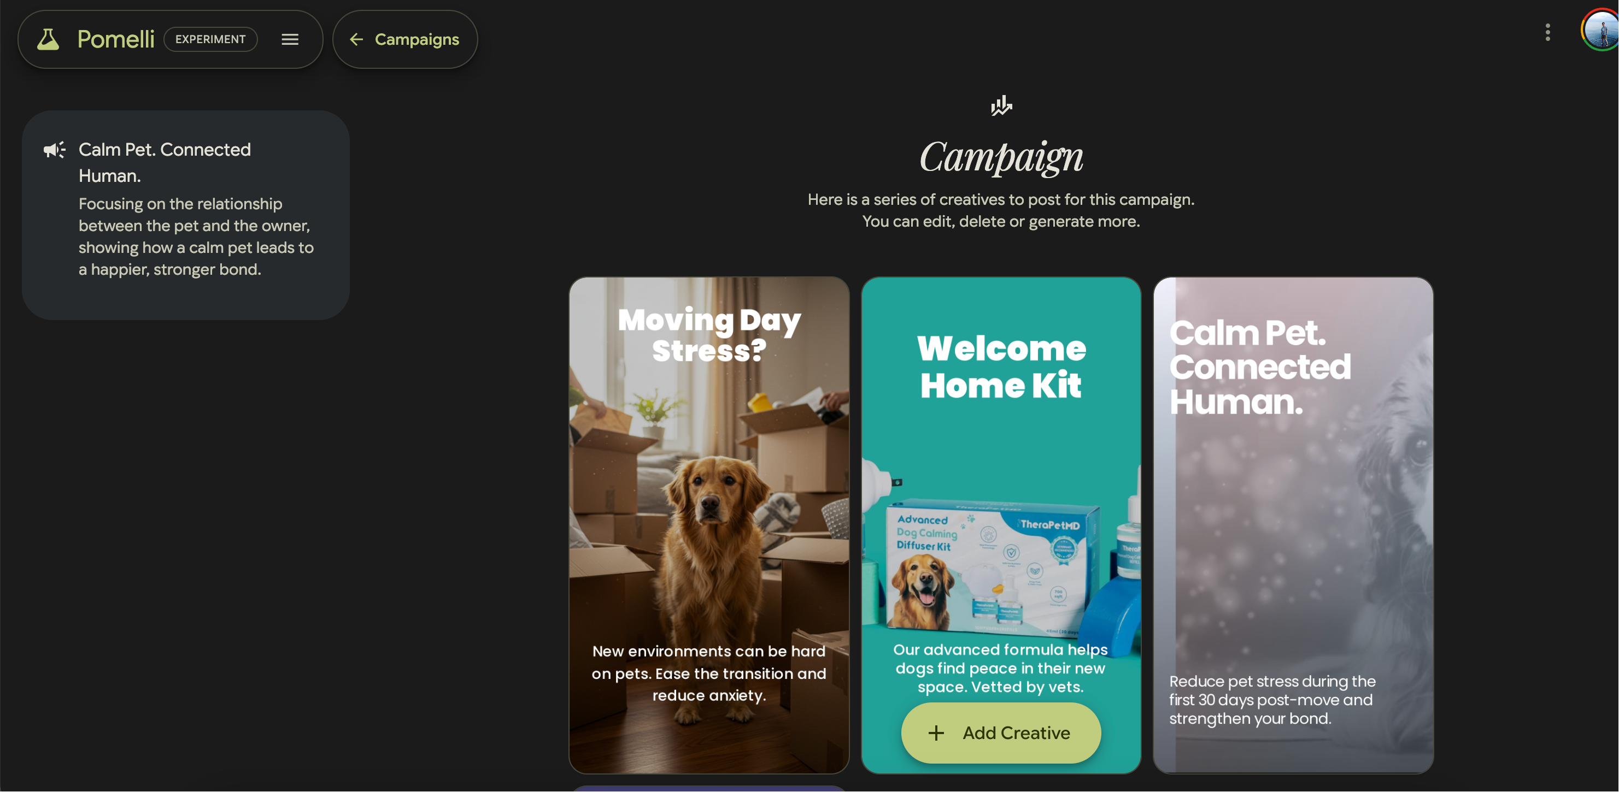
Task: Open the user profile avatar
Action: tap(1601, 30)
